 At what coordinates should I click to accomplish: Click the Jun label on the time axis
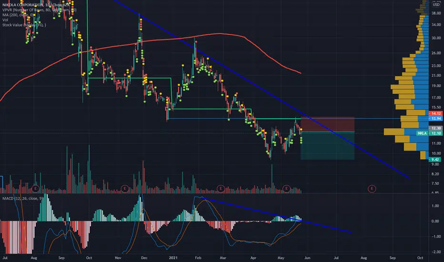(307, 258)
